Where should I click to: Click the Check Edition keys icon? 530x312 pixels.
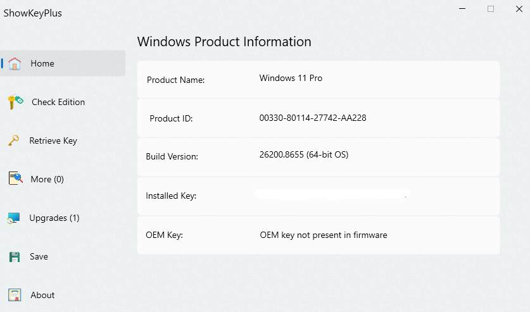click(x=16, y=102)
